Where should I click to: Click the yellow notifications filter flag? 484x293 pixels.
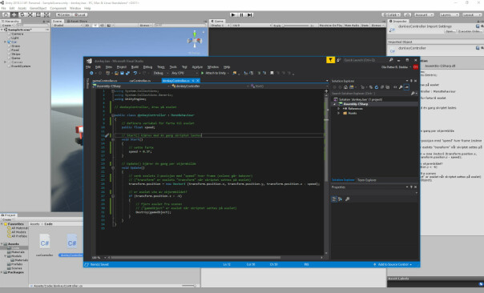pyautogui.click(x=330, y=60)
